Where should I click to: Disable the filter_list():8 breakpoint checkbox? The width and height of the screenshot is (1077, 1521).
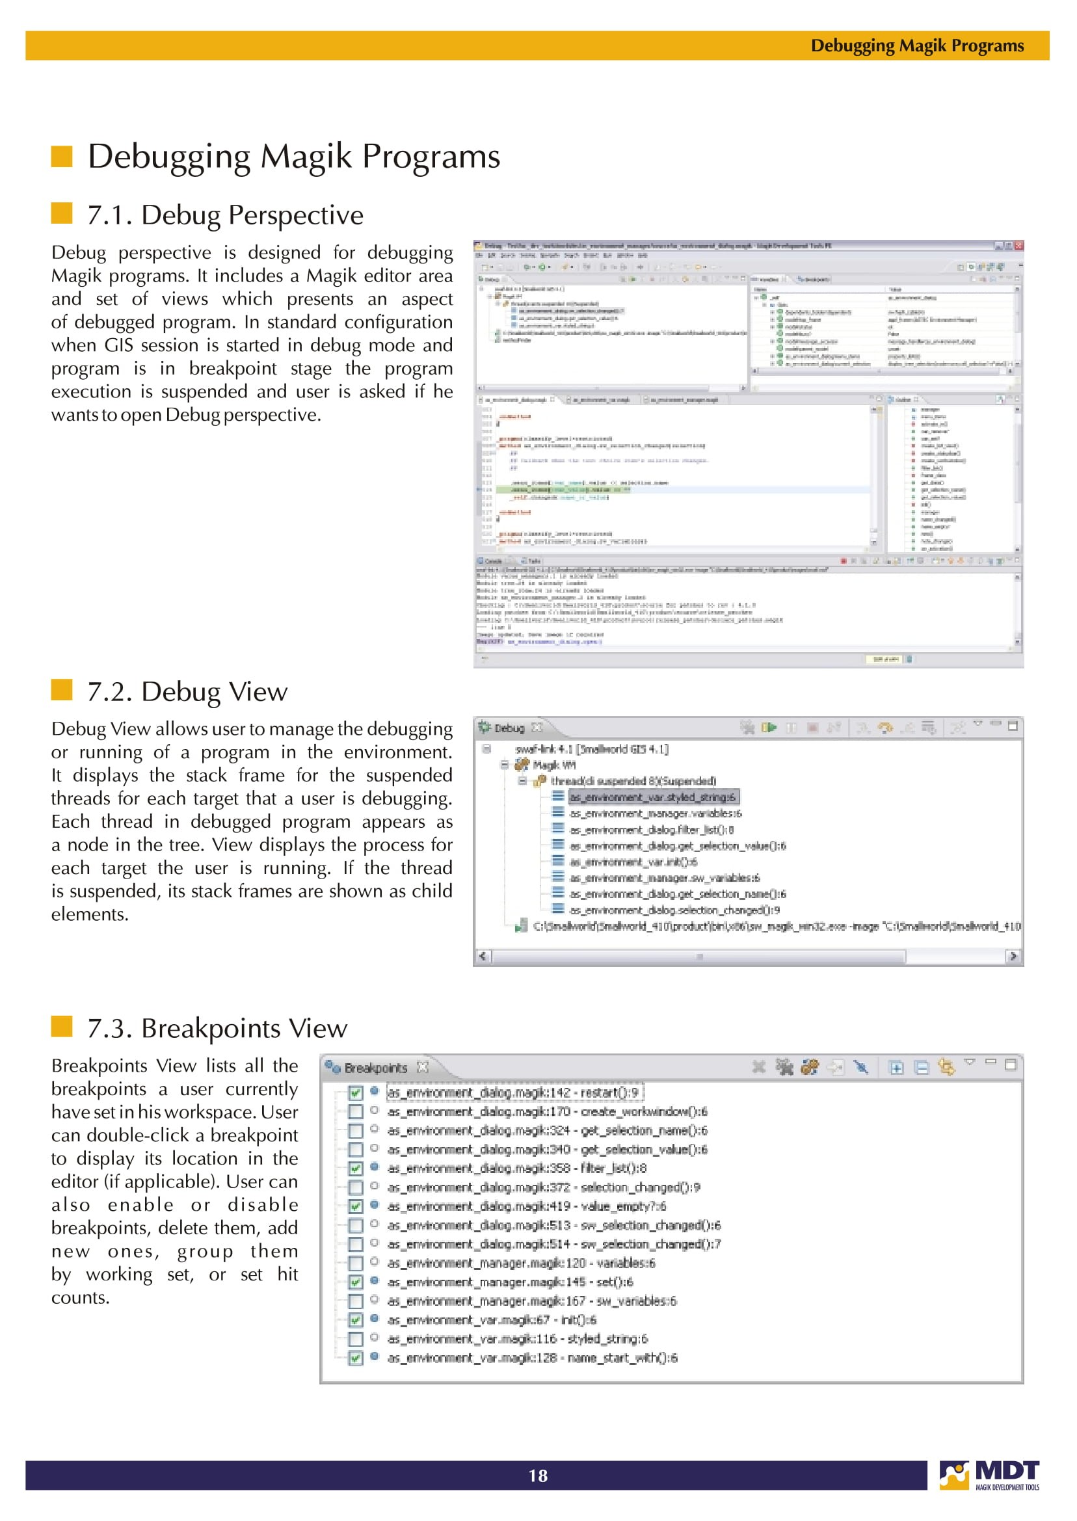point(356,1169)
